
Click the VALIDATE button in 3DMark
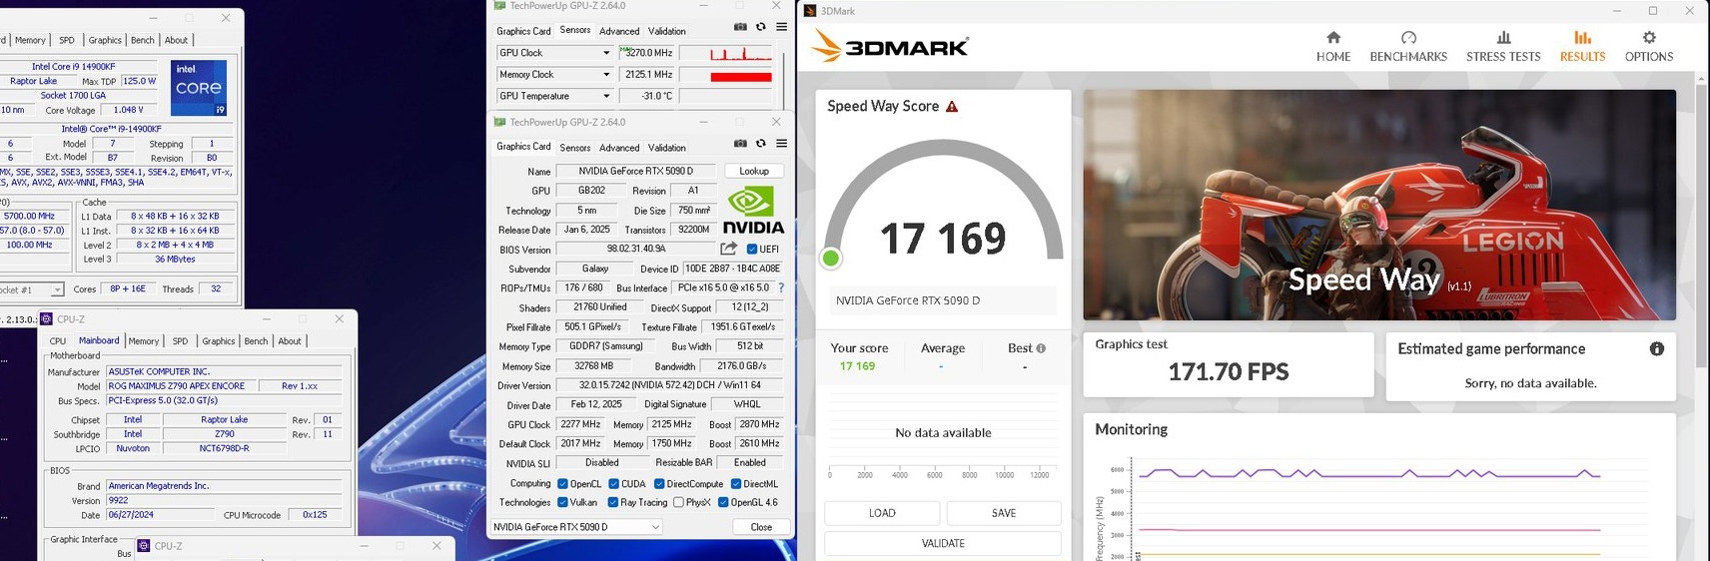[x=942, y=544]
